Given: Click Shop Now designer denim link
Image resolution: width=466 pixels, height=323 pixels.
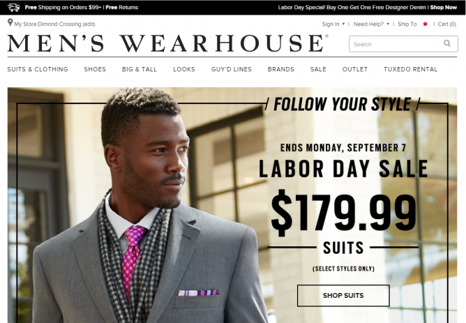Looking at the screenshot, I should (x=444, y=8).
